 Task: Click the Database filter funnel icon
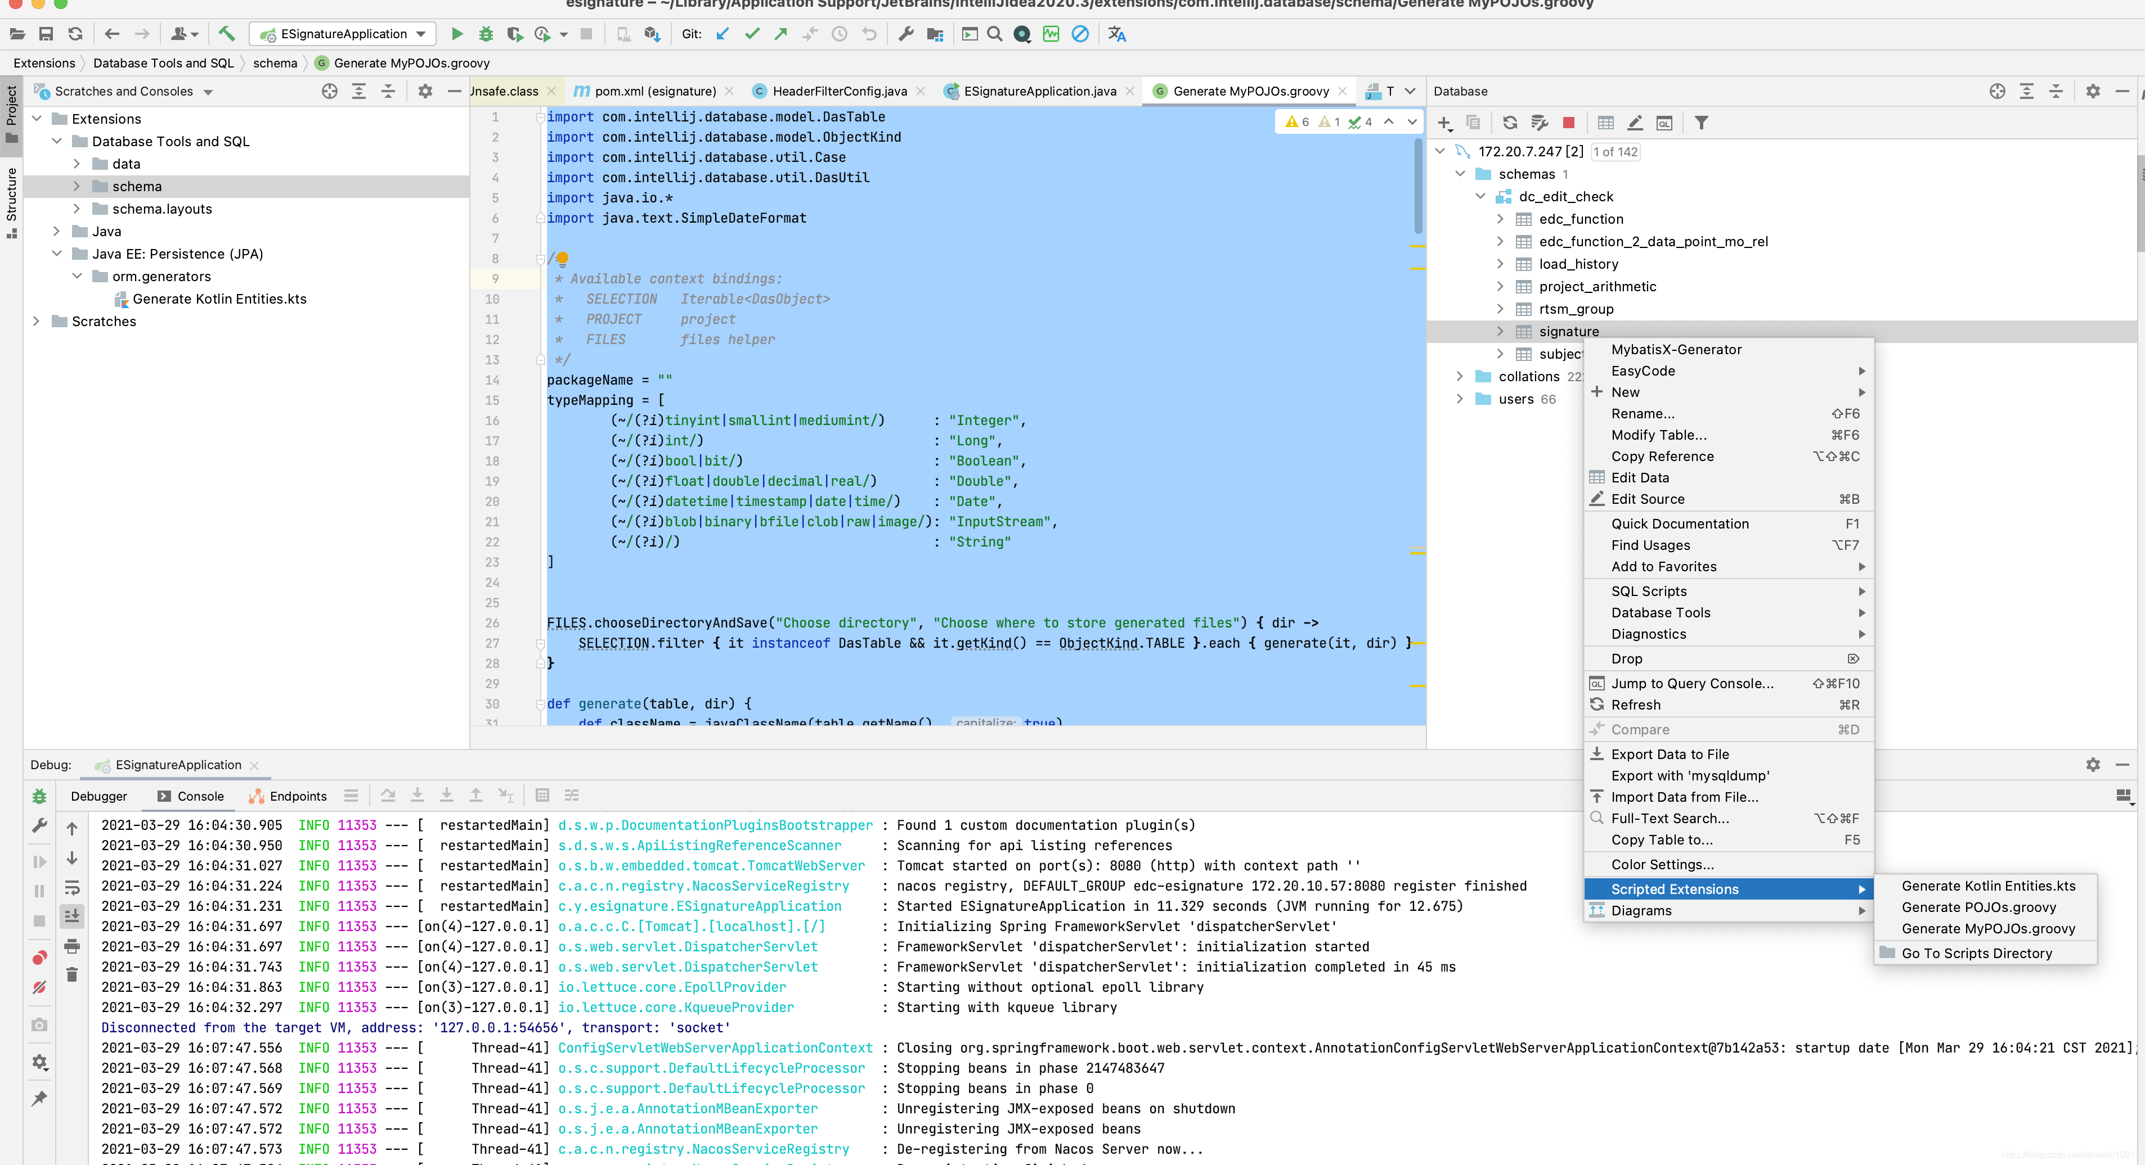point(1701,123)
